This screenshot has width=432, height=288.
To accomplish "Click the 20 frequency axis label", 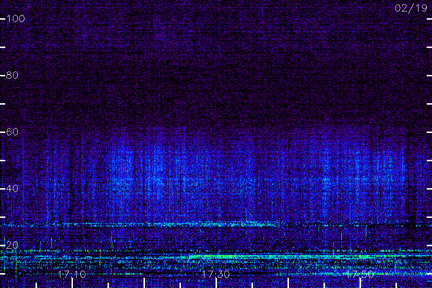I will click(12, 245).
